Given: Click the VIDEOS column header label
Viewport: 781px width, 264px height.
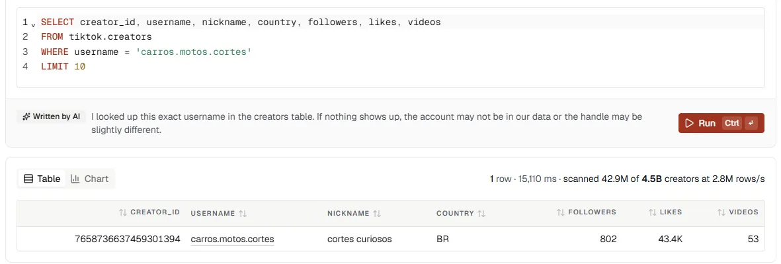Looking at the screenshot, I should coord(744,212).
